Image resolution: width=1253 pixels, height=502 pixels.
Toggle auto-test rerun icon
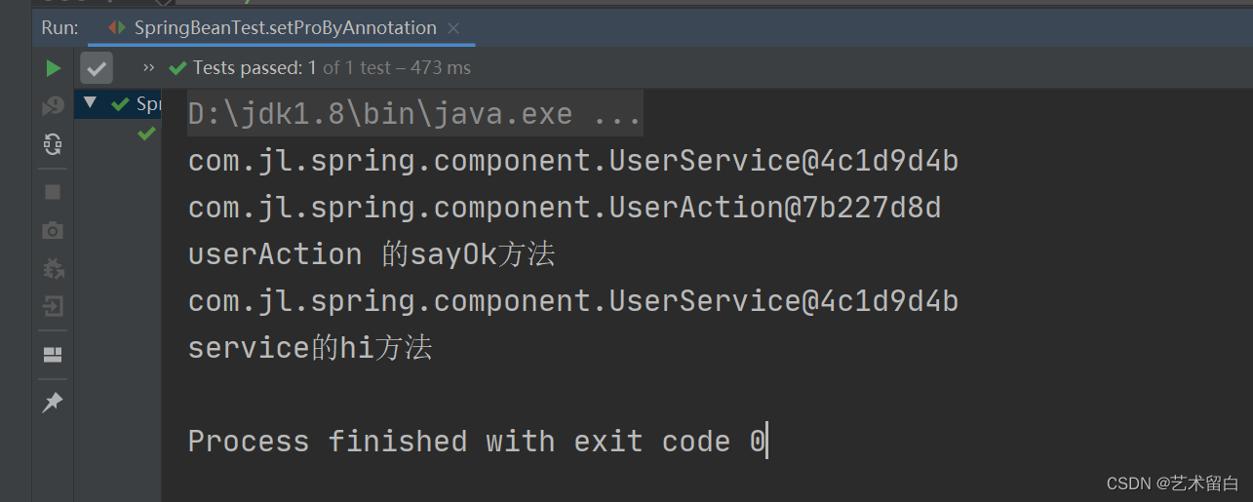tap(54, 144)
